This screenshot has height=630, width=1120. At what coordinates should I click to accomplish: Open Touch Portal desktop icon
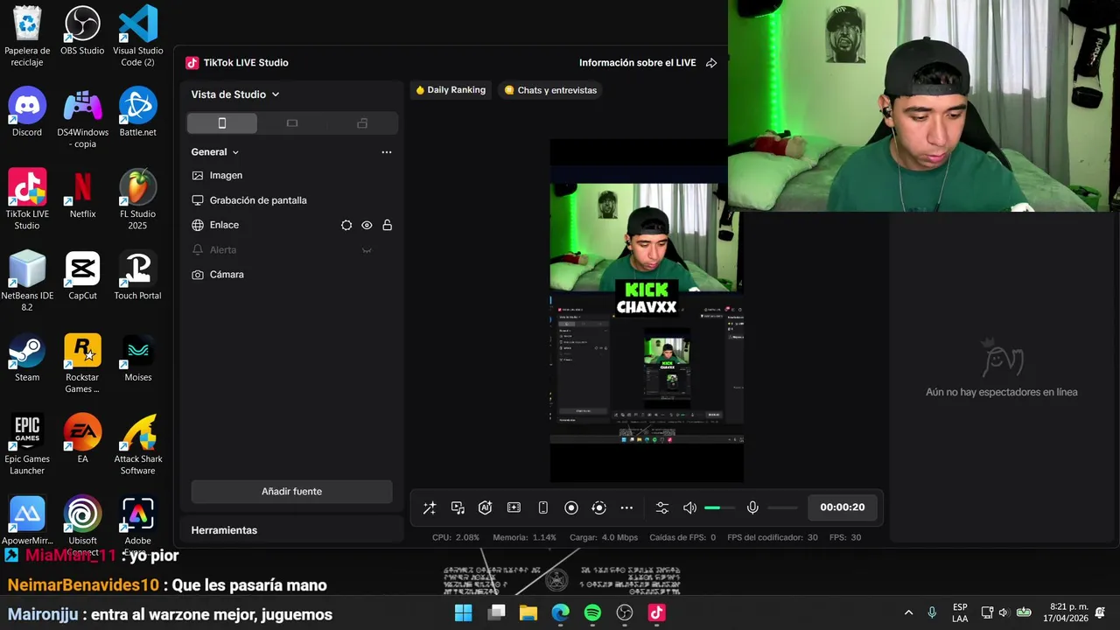pyautogui.click(x=138, y=276)
